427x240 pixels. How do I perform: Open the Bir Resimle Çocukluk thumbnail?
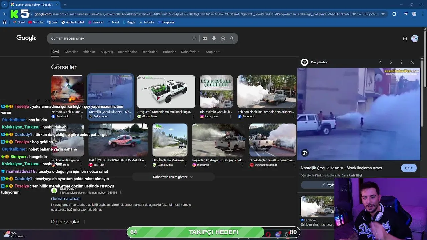click(216, 91)
